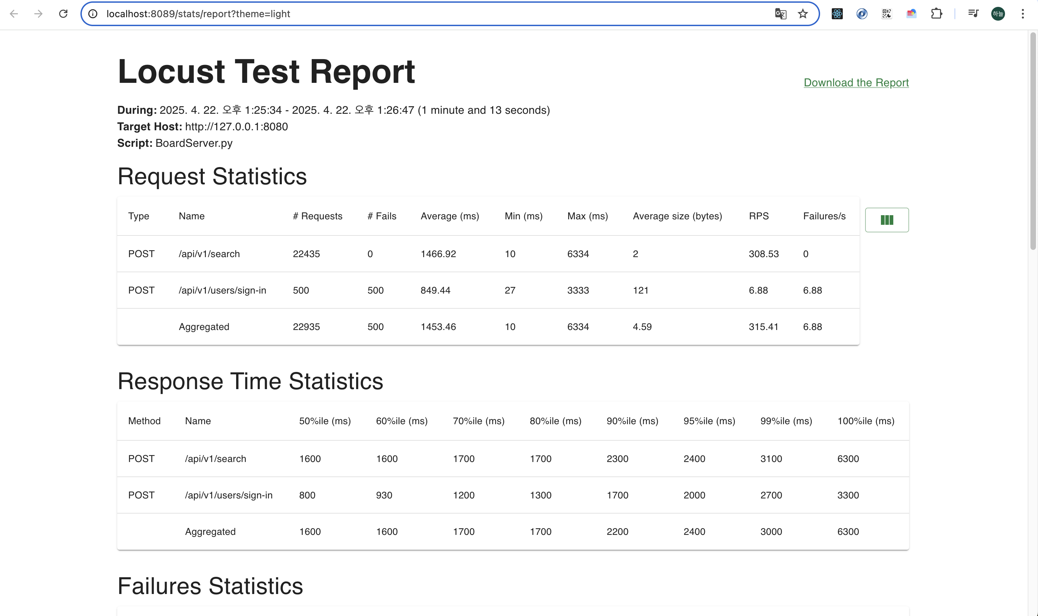Click Aggregated row label in Request Statistics

pyautogui.click(x=204, y=327)
